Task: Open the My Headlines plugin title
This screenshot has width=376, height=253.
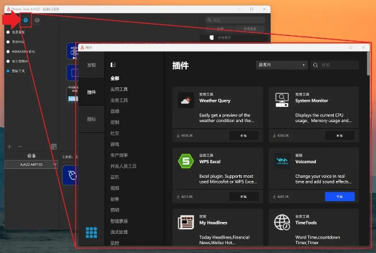Action: pyautogui.click(x=213, y=223)
